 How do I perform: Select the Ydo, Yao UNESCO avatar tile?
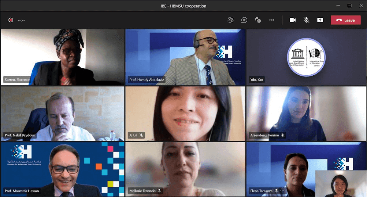pos(306,57)
